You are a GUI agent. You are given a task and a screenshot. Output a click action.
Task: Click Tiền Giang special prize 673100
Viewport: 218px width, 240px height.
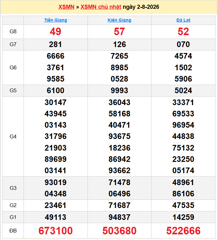[56, 231]
